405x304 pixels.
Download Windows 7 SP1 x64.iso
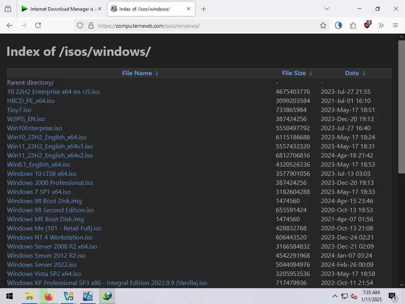coord(39,192)
